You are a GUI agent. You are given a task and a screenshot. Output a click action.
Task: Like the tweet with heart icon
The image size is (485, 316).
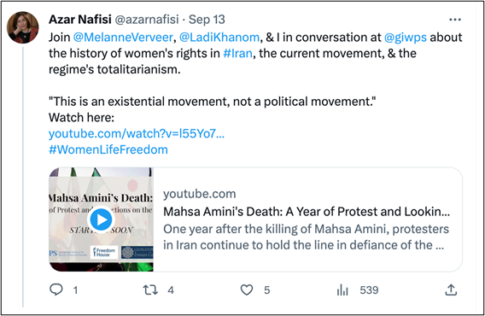[247, 290]
